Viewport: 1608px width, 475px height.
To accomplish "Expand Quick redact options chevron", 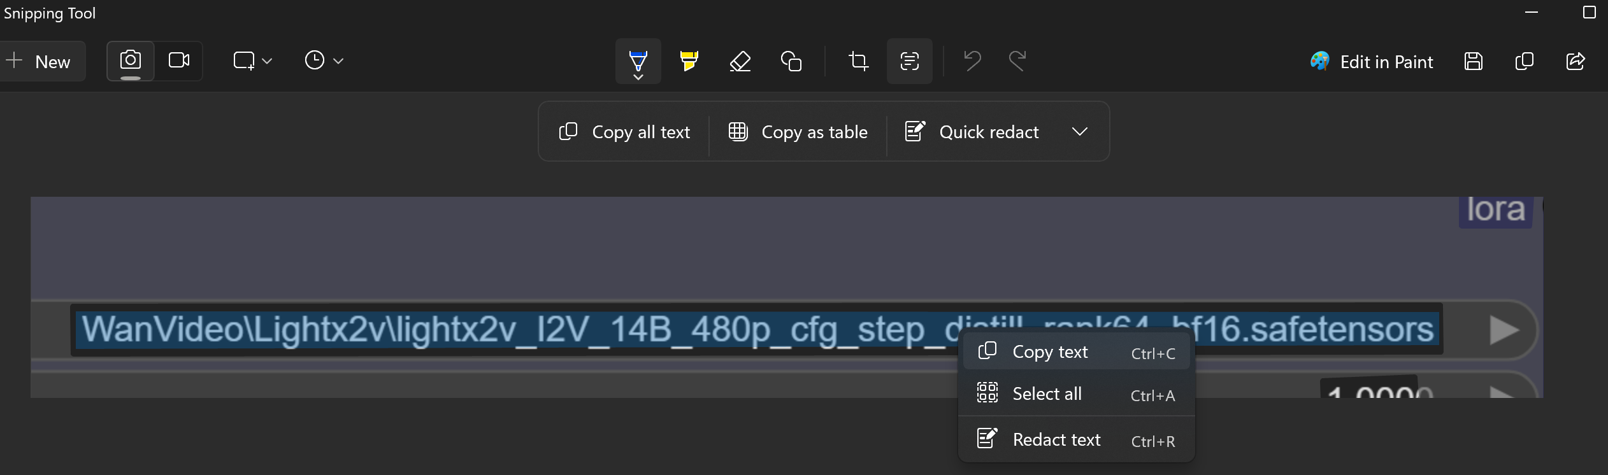I will 1079,132.
